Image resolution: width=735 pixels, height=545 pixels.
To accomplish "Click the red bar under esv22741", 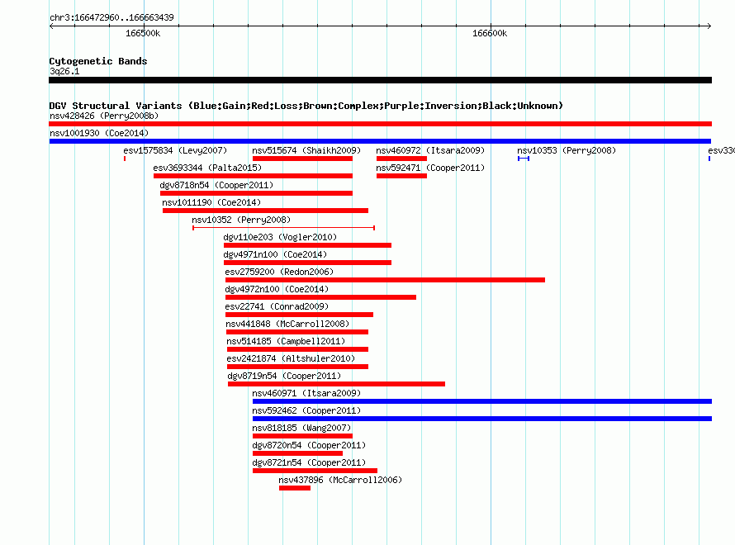I will click(300, 315).
